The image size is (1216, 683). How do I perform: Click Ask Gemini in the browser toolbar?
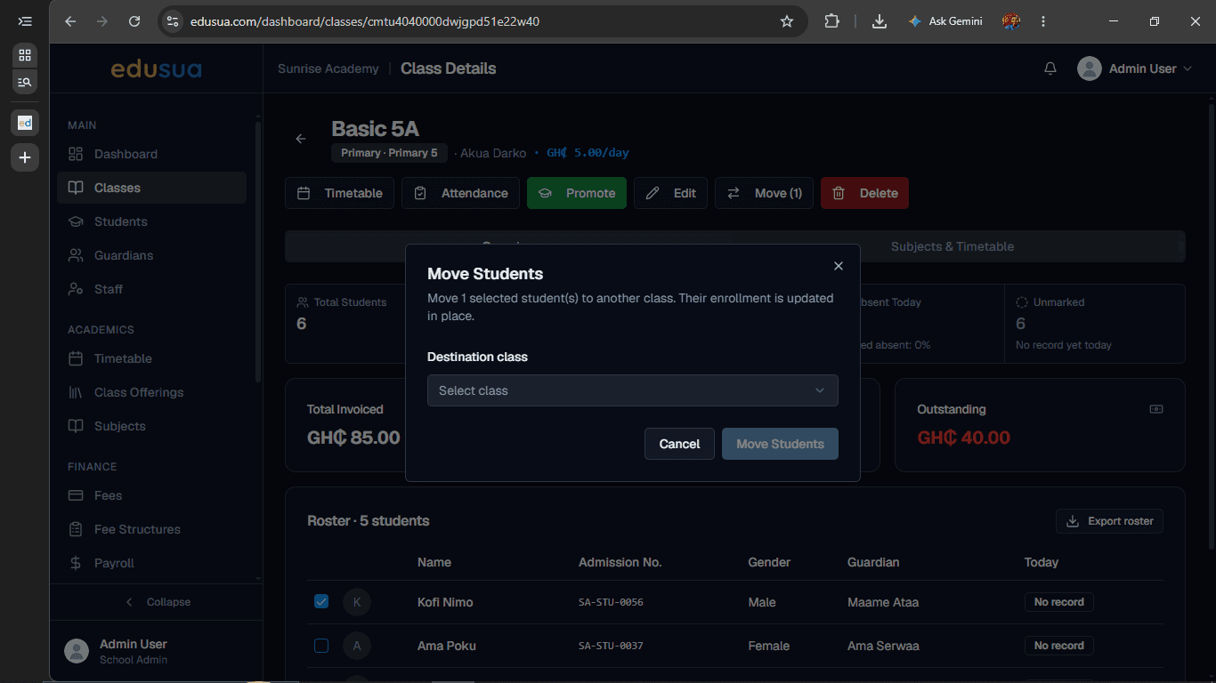944,21
